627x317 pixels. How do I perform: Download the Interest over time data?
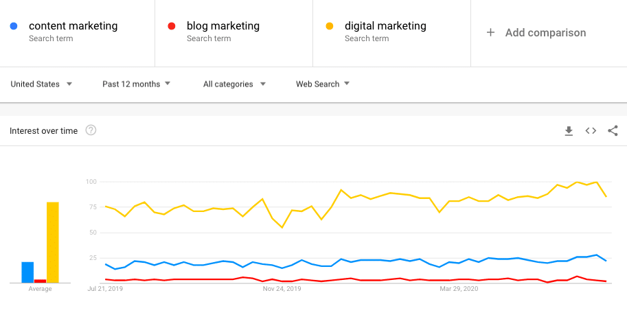[x=569, y=131]
